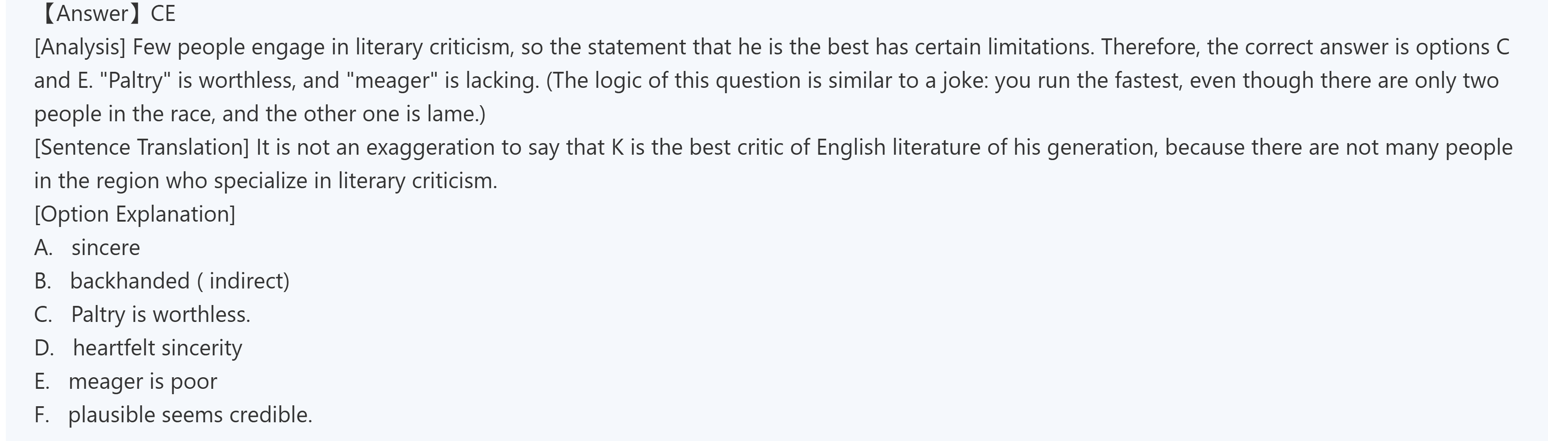Click the [Sentence Translation] label
Image resolution: width=1548 pixels, height=441 pixels.
[141, 148]
